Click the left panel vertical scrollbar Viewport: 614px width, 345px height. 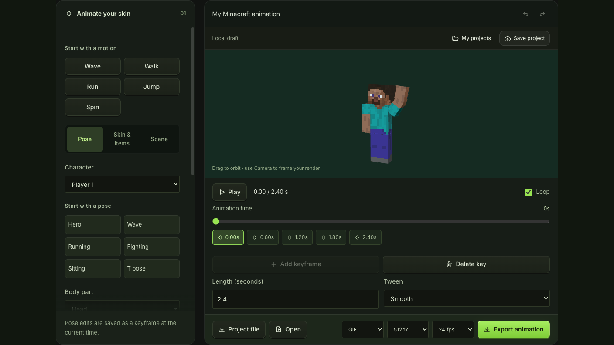(193, 101)
